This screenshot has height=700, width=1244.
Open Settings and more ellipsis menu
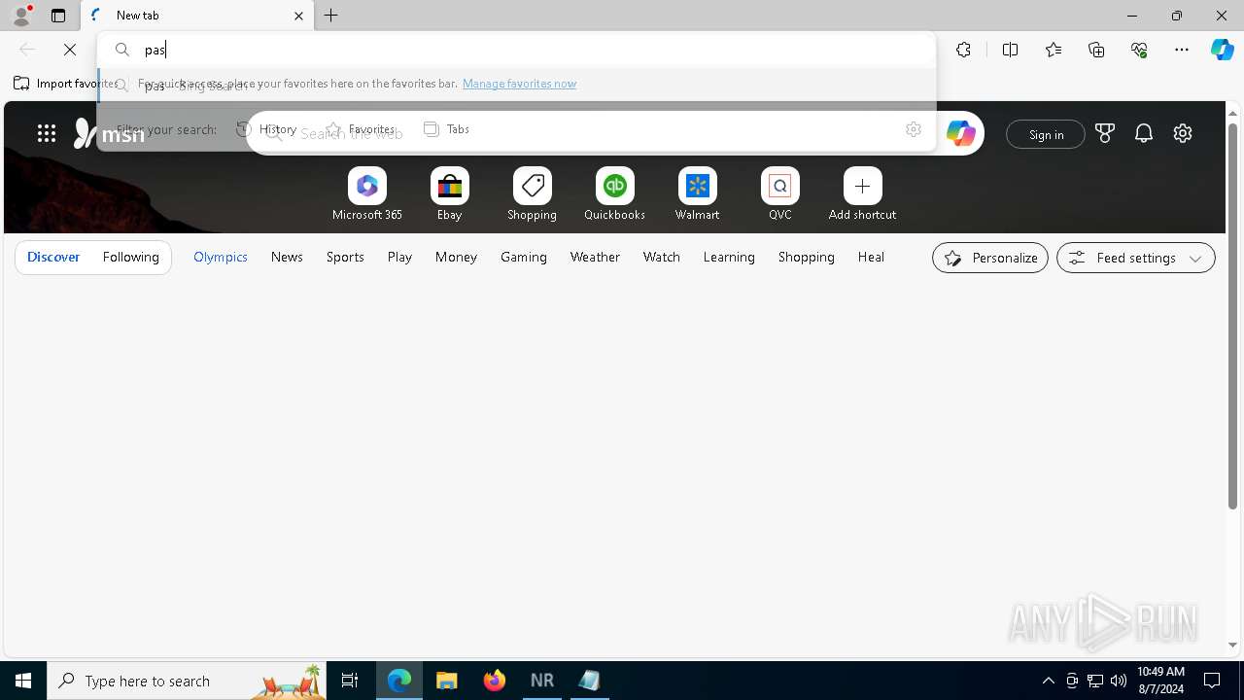(x=1182, y=50)
